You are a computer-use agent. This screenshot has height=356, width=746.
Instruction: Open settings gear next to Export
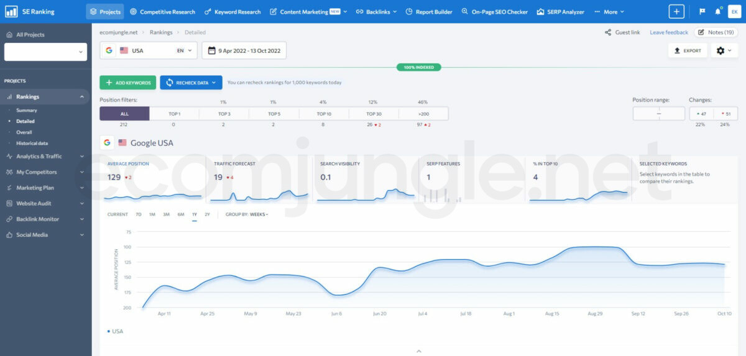[x=724, y=51]
